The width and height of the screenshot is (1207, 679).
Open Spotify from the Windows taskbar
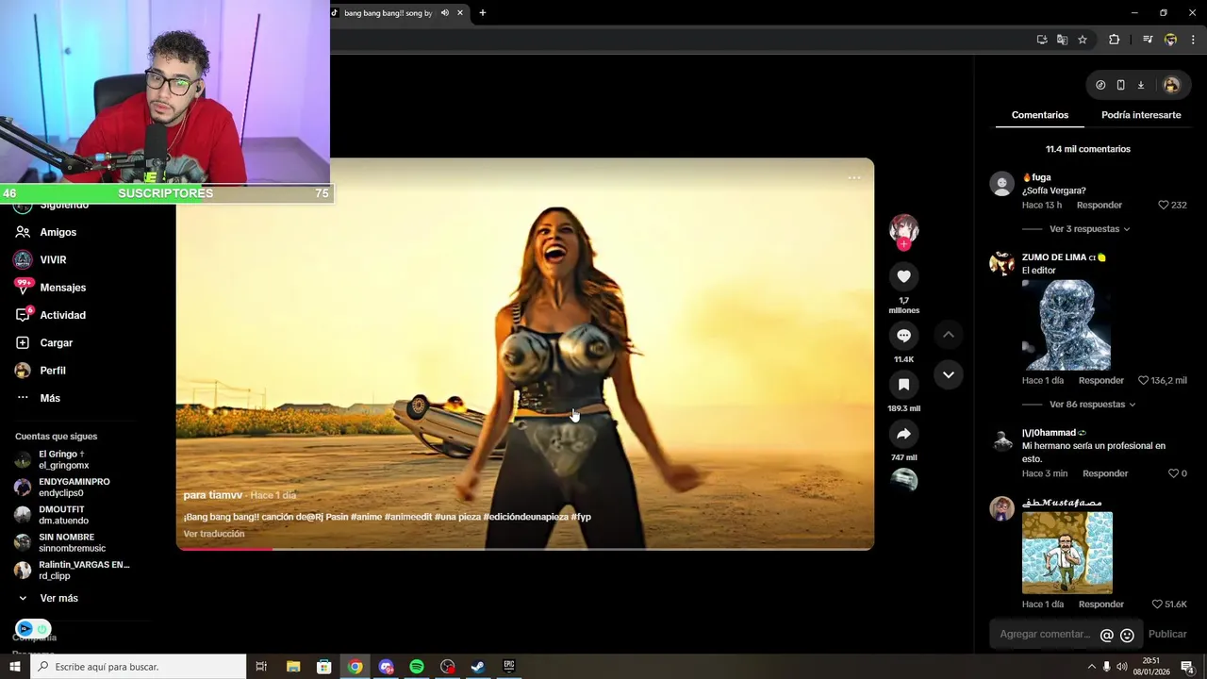417,667
